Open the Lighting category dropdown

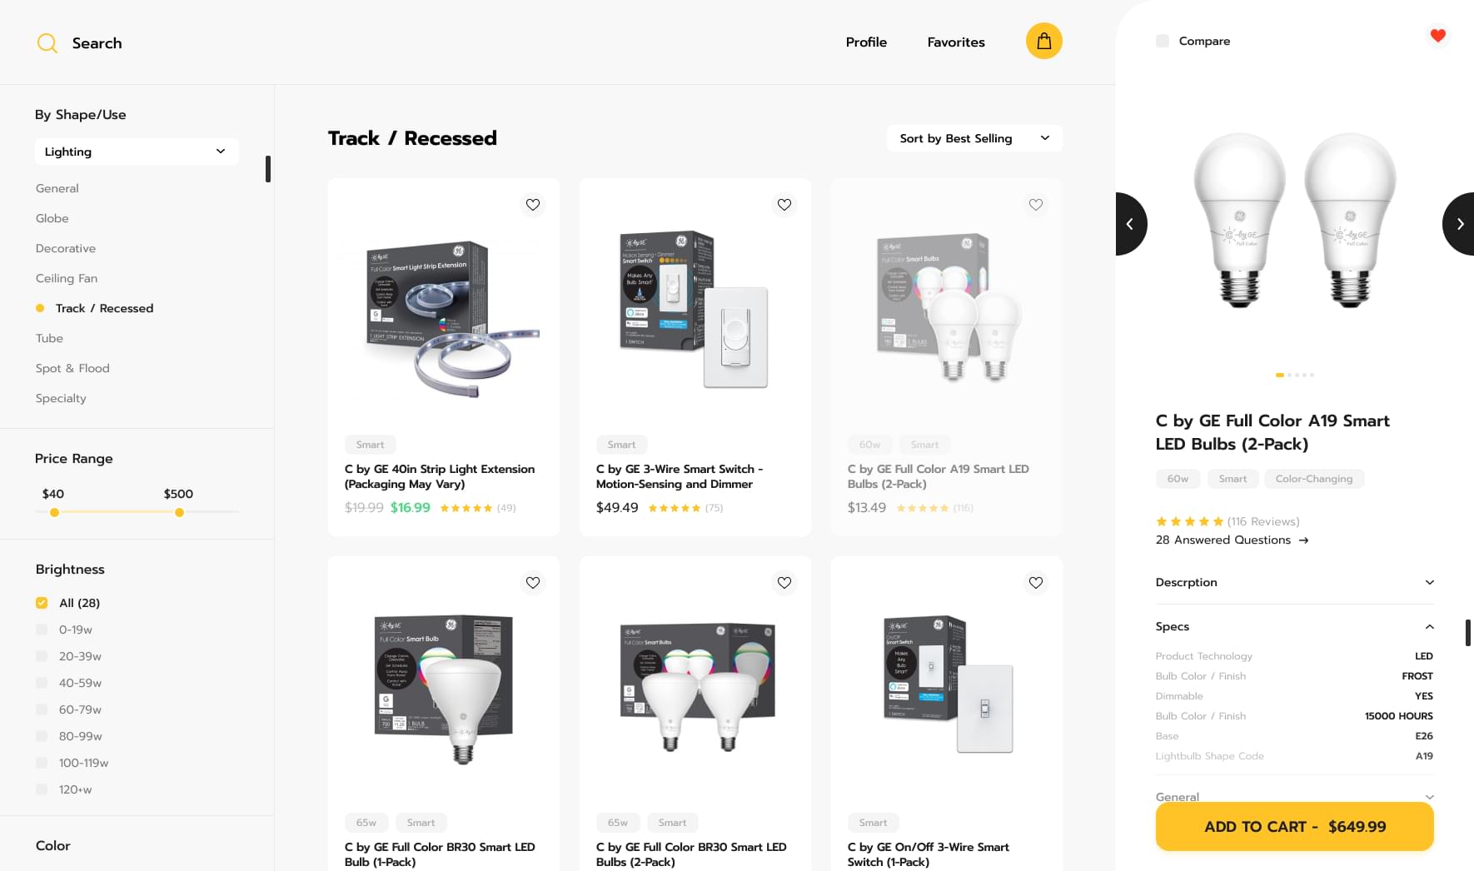point(137,152)
